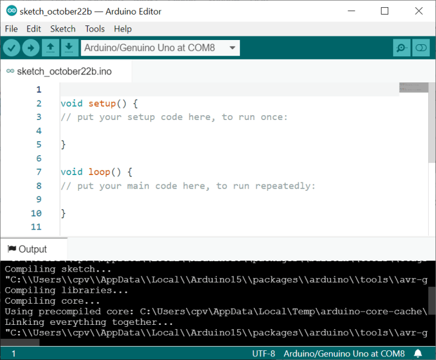Toggle the bottom panel switch icon
The height and width of the screenshot is (360, 436).
tap(421, 48)
